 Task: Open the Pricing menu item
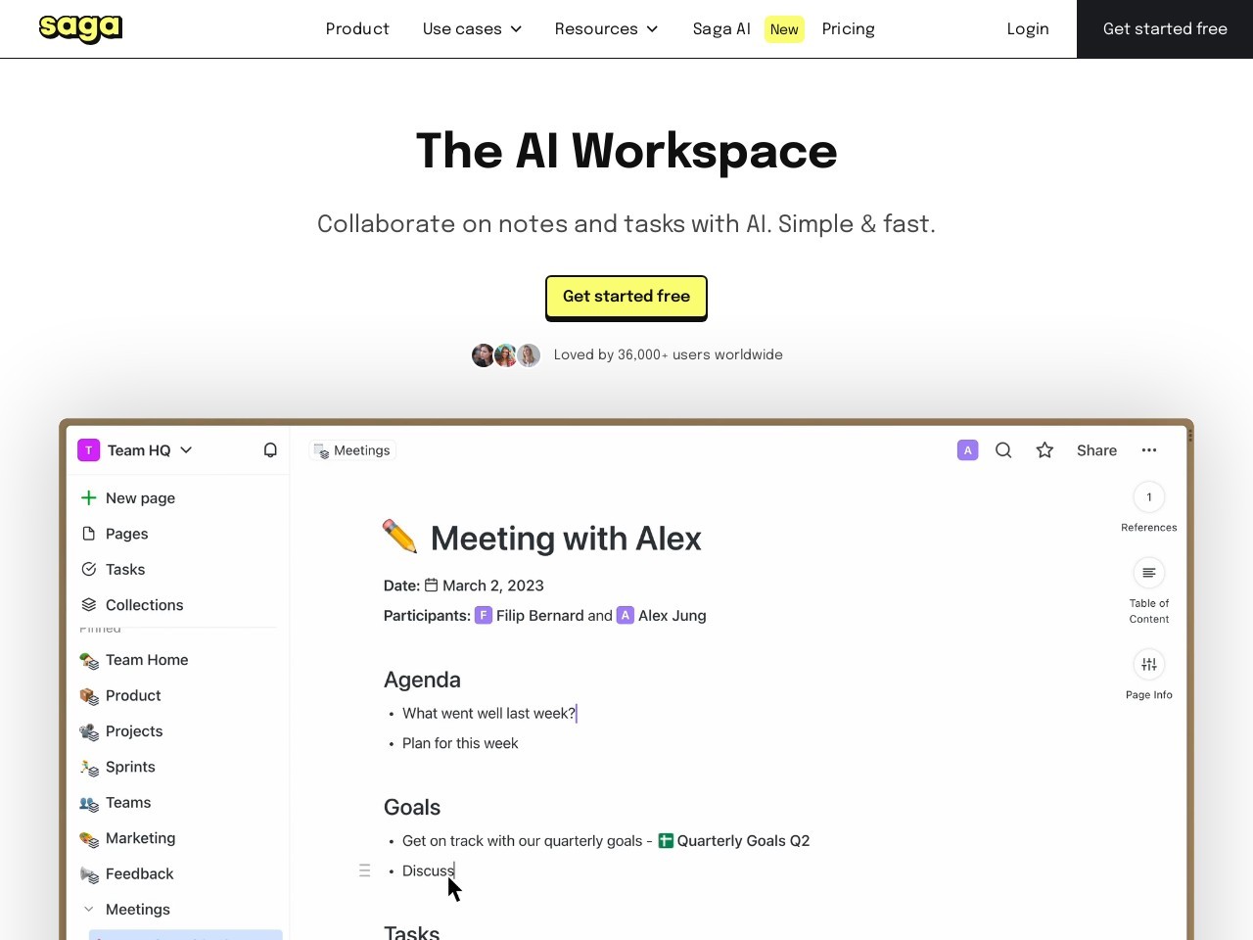tap(848, 29)
